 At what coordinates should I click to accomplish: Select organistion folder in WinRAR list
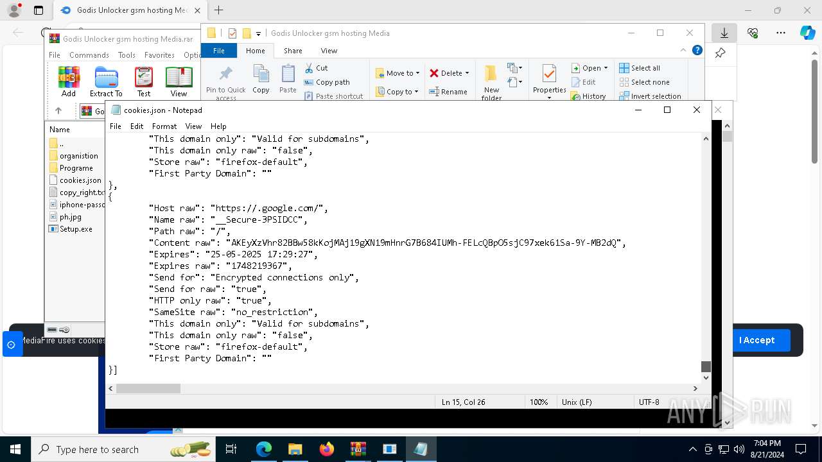click(73, 156)
